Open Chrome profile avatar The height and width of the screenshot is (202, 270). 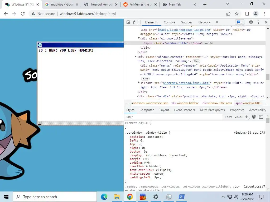(x=256, y=14)
